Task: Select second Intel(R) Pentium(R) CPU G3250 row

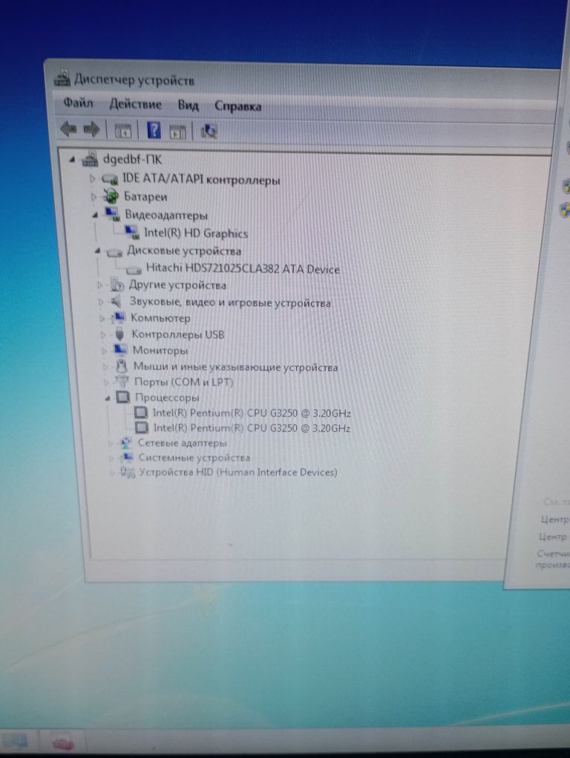Action: (252, 428)
